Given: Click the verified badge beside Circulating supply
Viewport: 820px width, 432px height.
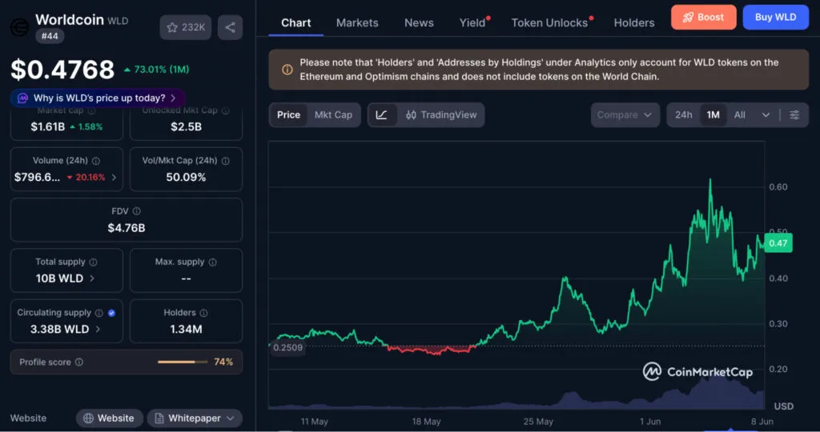Looking at the screenshot, I should pyautogui.click(x=111, y=313).
